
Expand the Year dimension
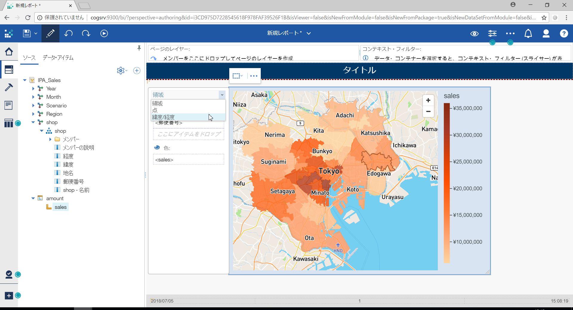33,89
